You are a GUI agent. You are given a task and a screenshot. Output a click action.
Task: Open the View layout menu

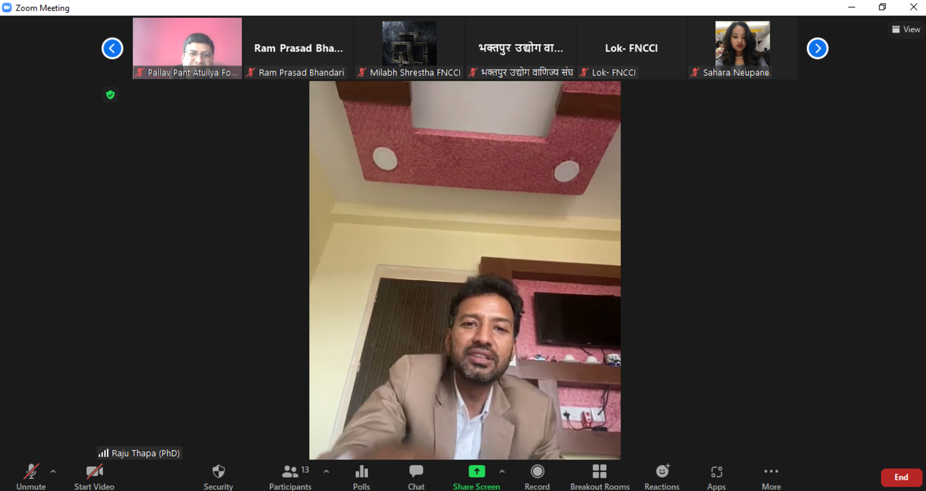pos(906,29)
